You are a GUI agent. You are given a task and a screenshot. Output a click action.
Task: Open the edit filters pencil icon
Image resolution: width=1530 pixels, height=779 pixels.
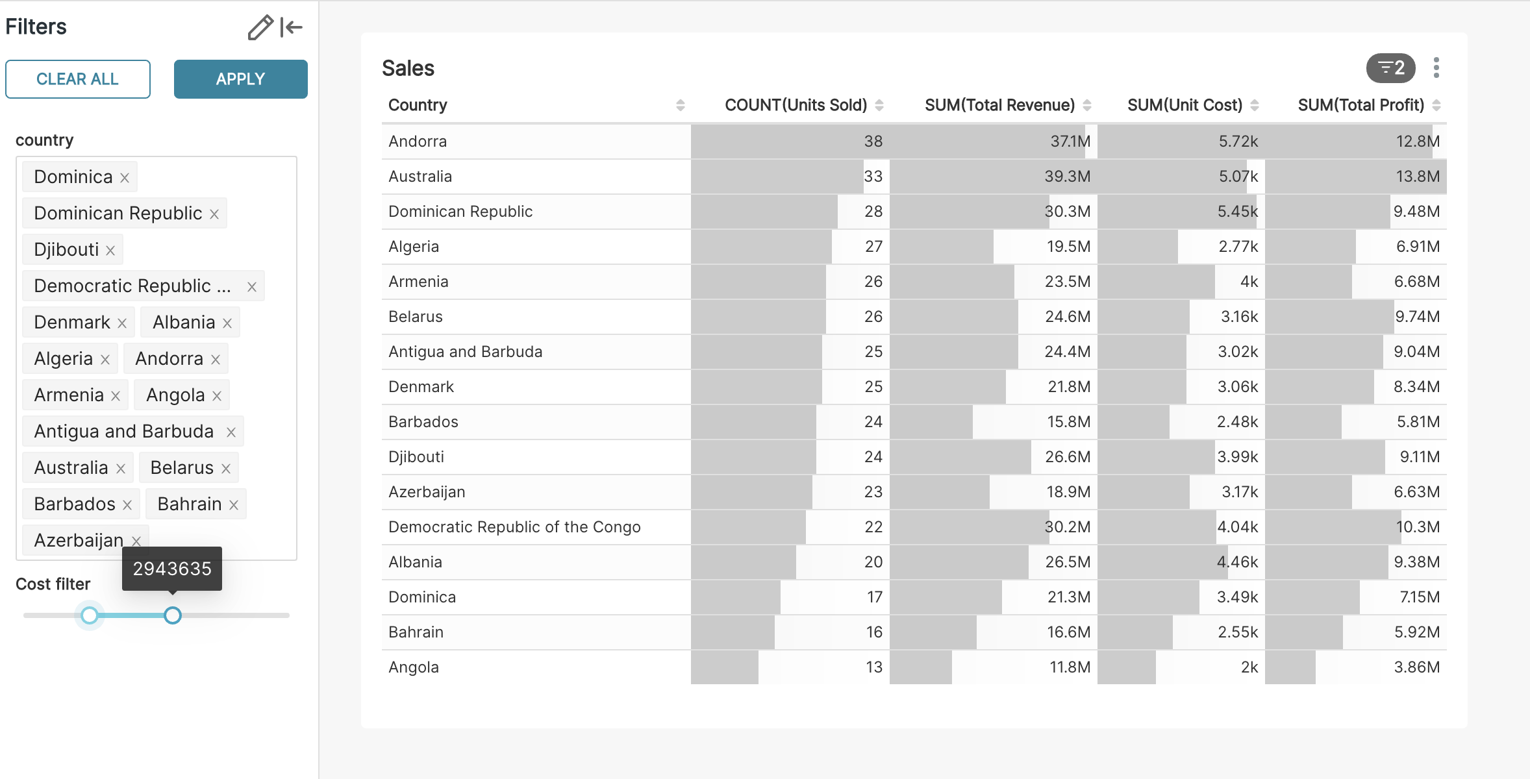point(260,27)
